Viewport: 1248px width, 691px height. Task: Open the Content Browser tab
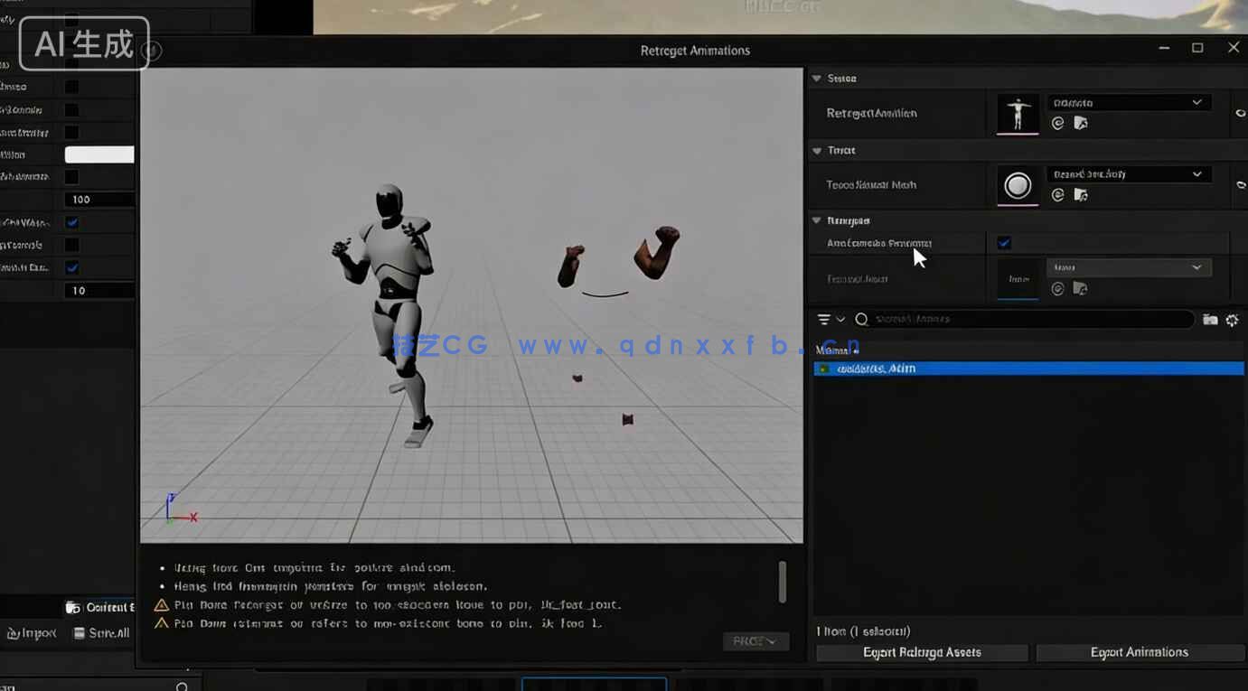tap(99, 607)
